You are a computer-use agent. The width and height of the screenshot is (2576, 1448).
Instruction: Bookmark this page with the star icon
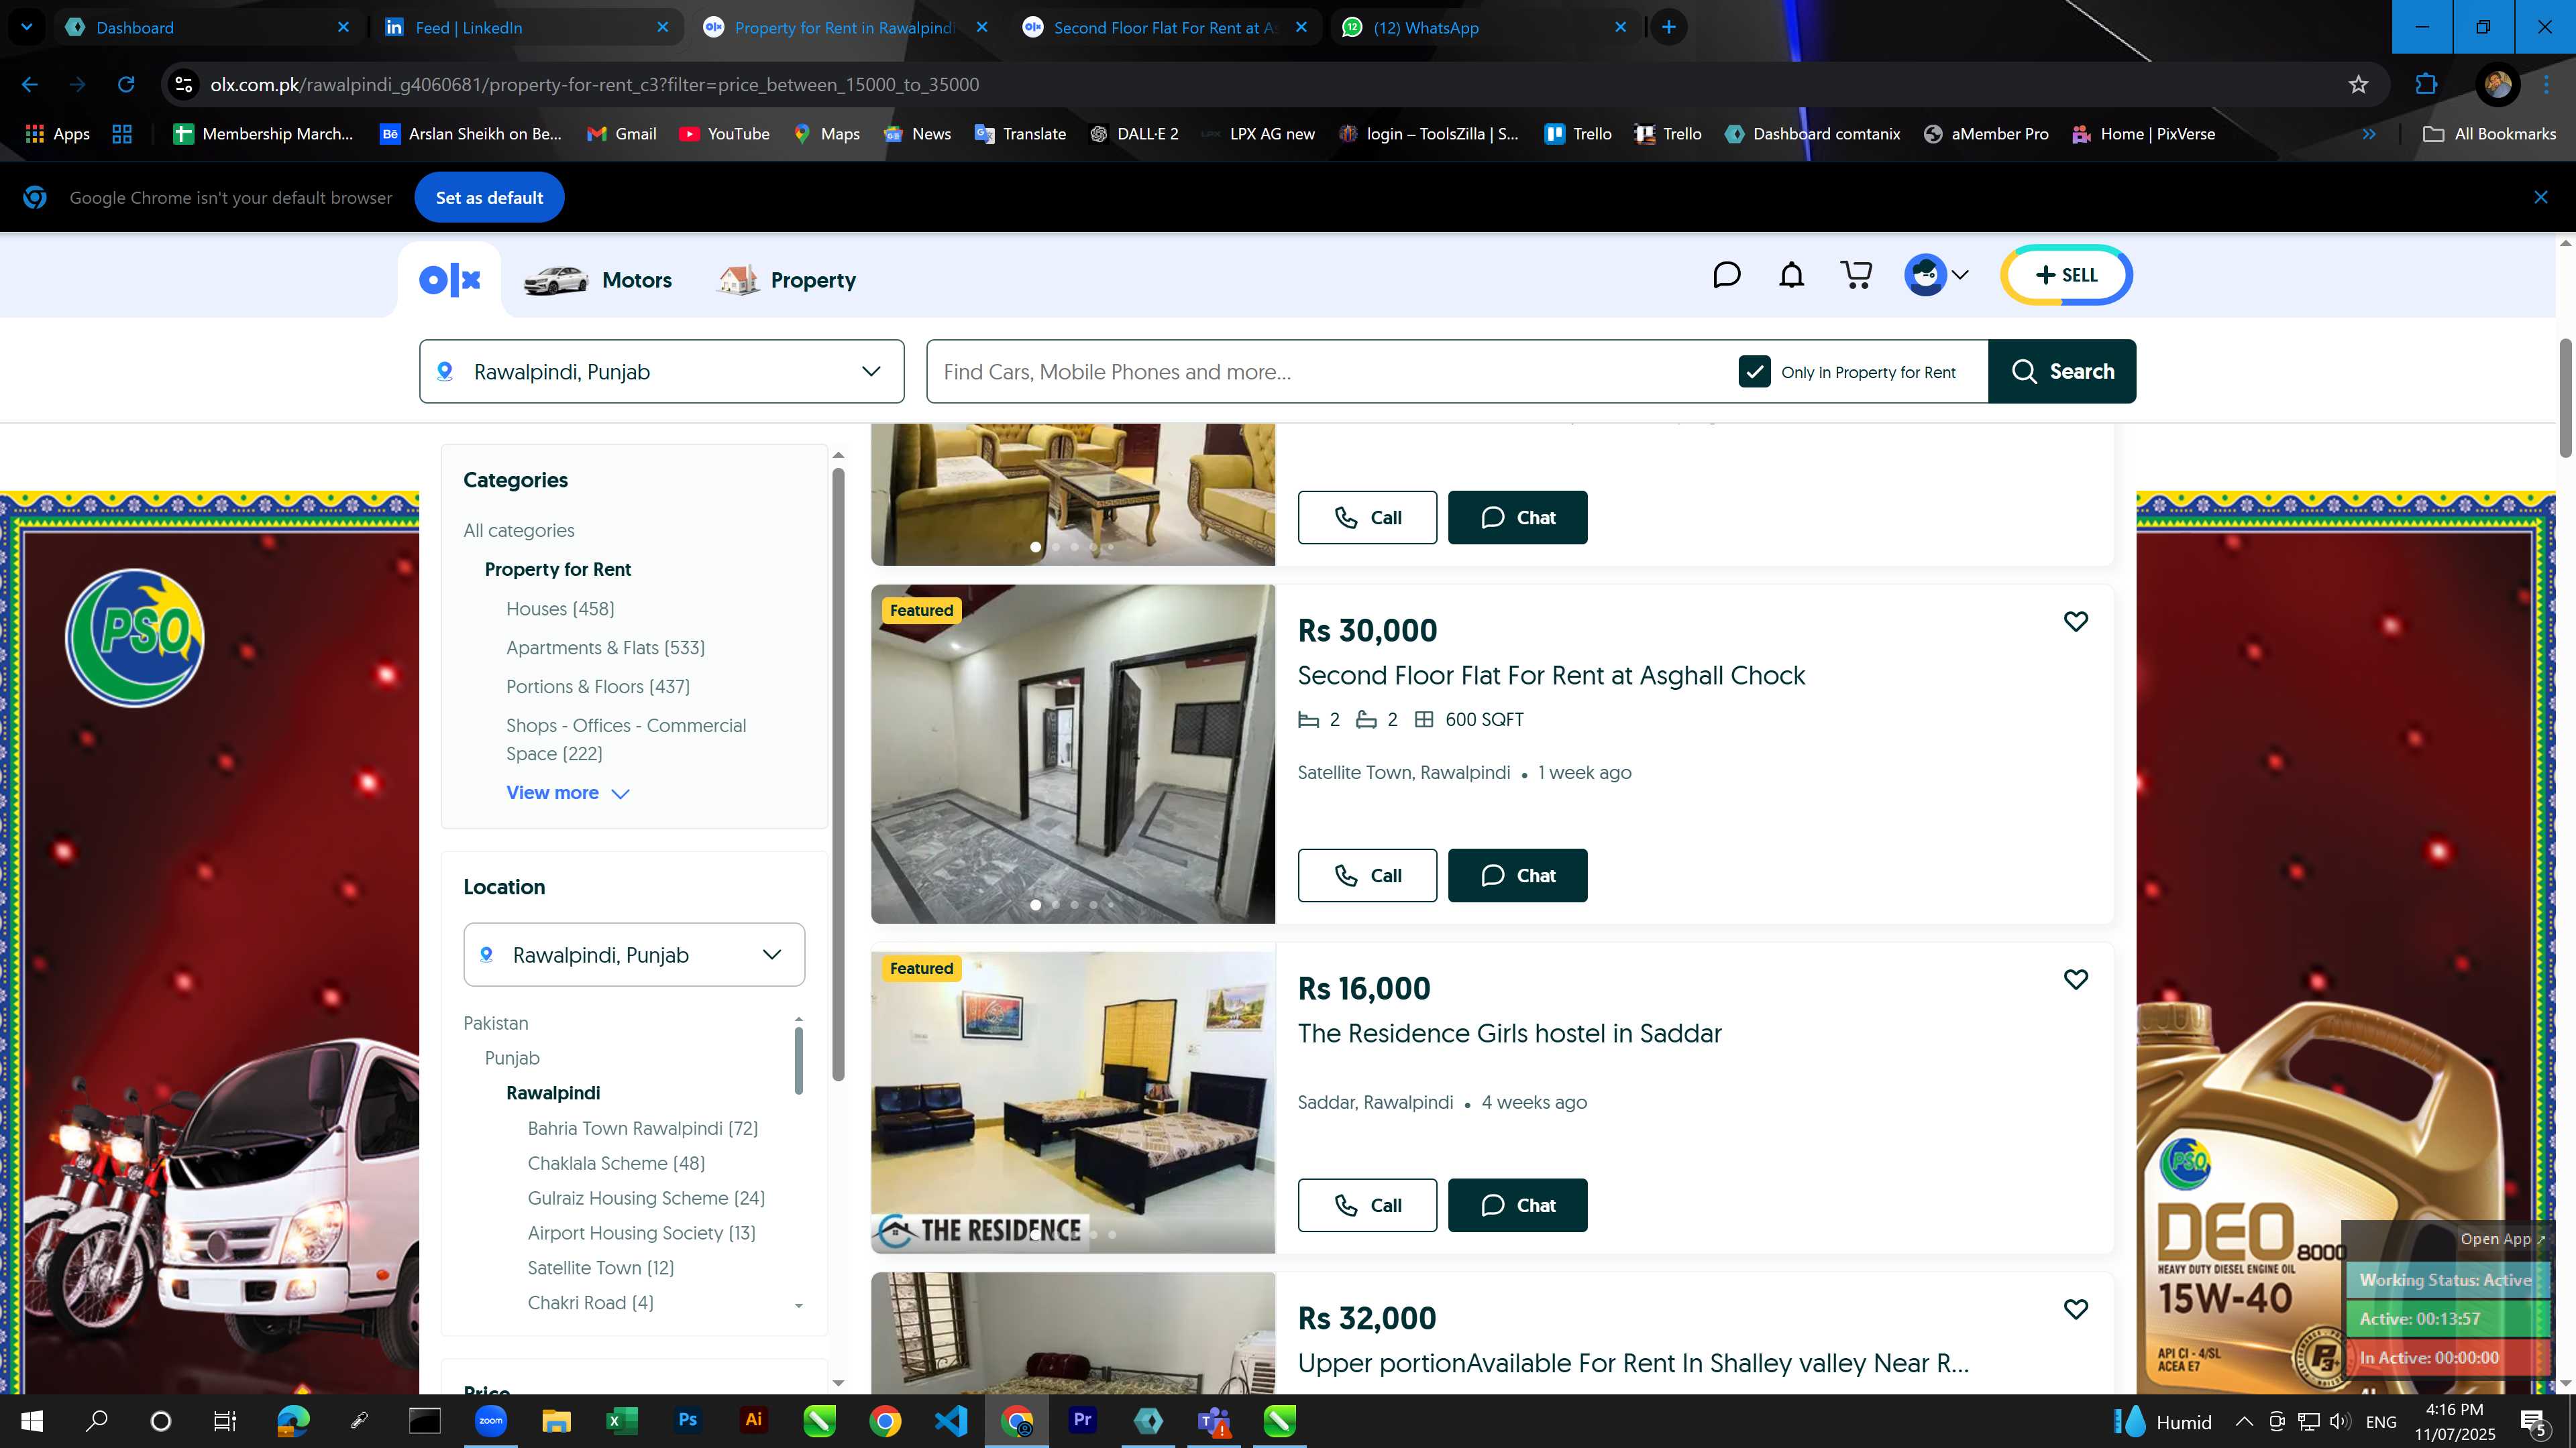pos(2358,85)
